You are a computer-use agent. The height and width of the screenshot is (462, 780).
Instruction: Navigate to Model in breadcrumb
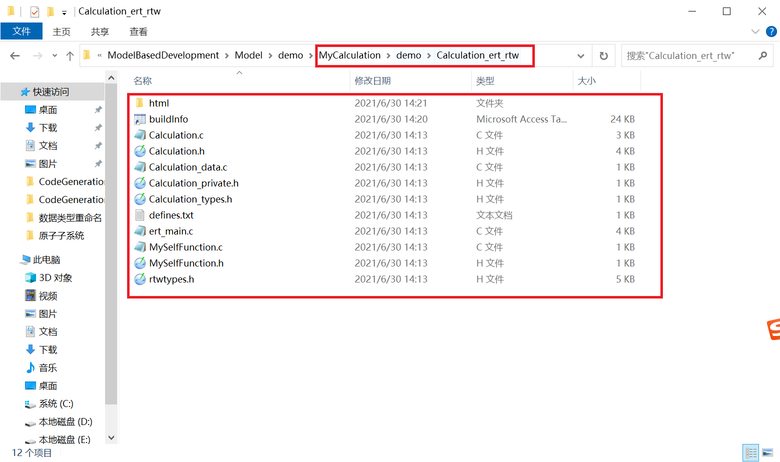point(249,55)
